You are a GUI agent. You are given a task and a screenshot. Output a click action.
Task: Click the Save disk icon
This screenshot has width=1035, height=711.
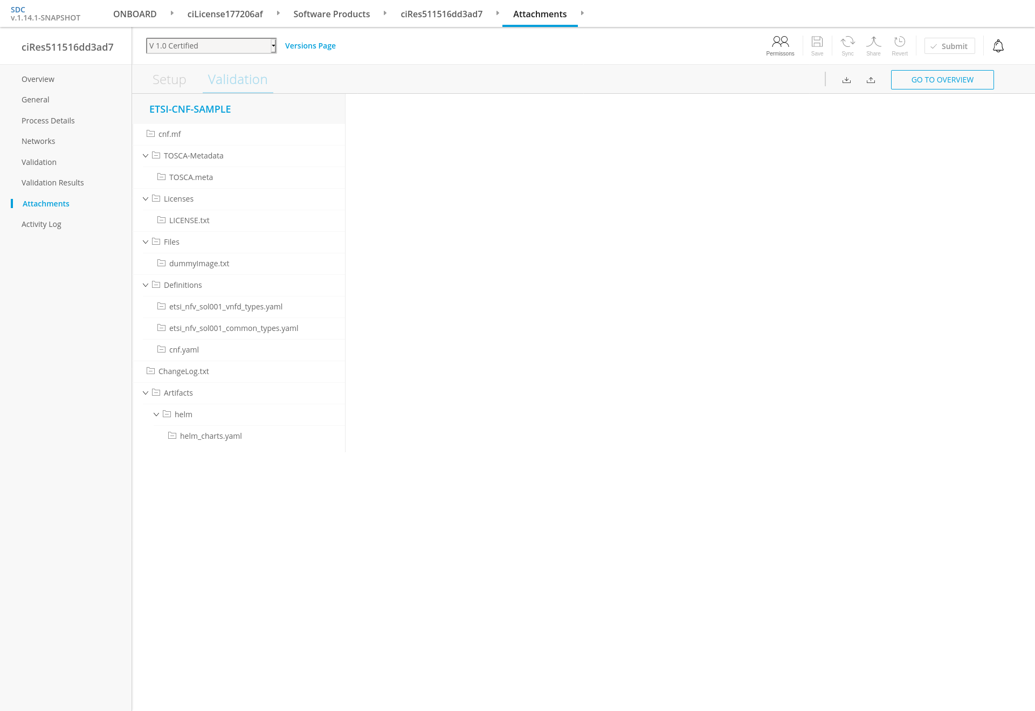[x=817, y=42]
